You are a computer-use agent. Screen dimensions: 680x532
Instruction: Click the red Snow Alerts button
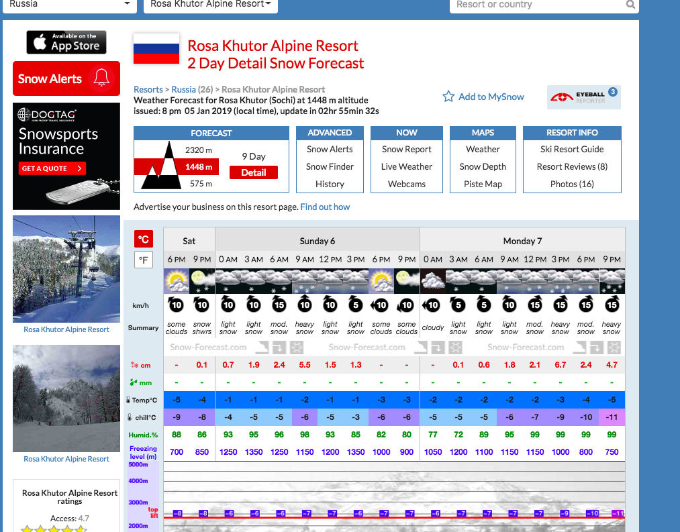pyautogui.click(x=66, y=78)
